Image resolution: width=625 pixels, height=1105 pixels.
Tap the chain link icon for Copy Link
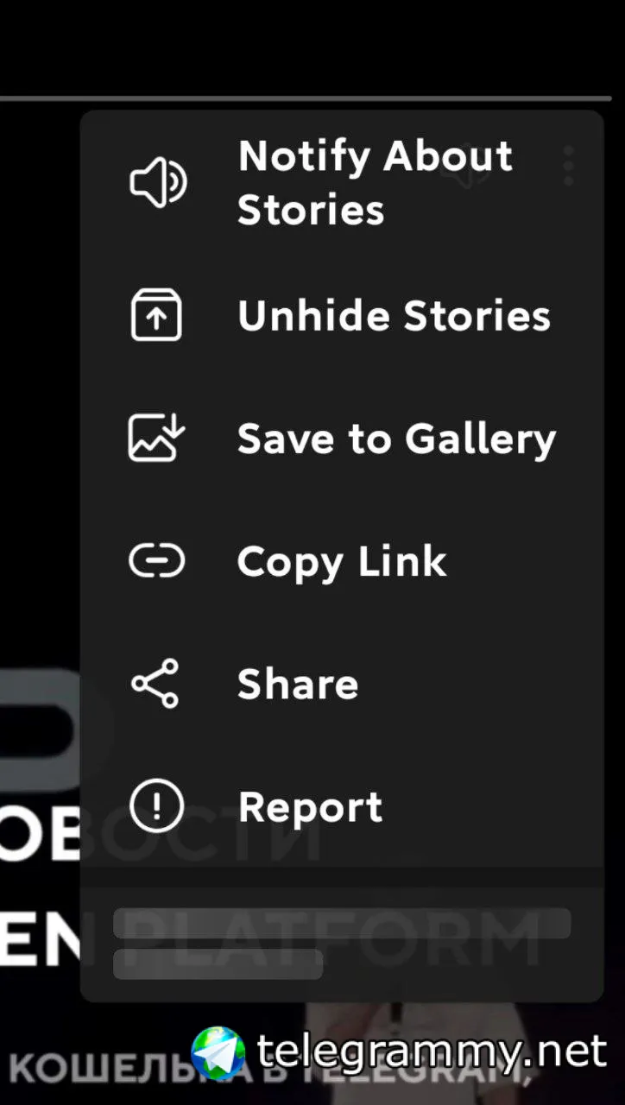pos(156,561)
